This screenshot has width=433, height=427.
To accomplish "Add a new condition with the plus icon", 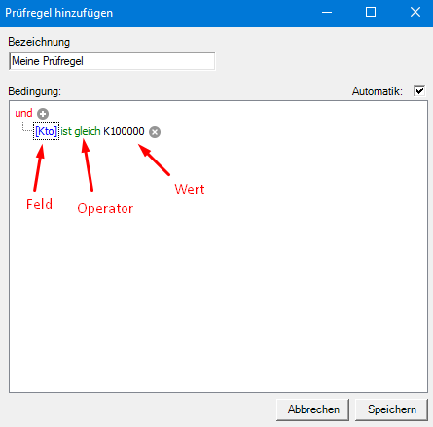I will coord(43,114).
